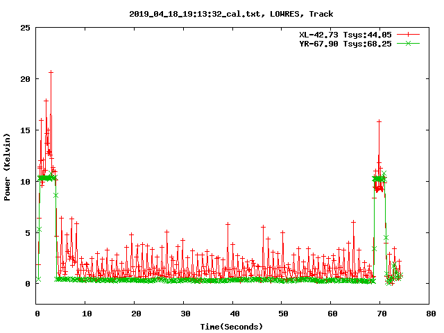Click y-axis tick label 15
The image size is (444, 333).
[25, 130]
